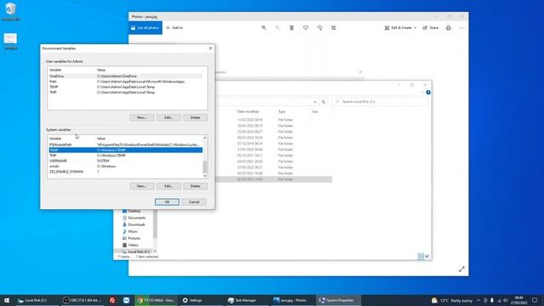
Task: Expand the File Explorer ribbon chevron
Action: click(422, 93)
